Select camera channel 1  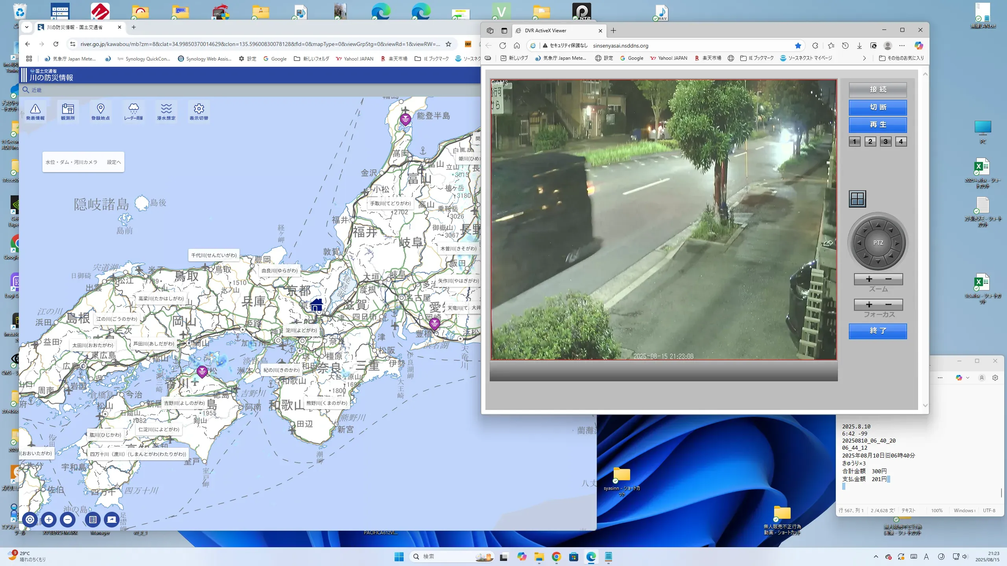point(854,141)
